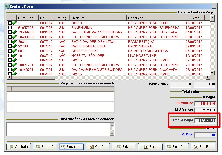Click the Est. Exc. button
Image resolution: width=222 pixels, height=155 pixels.
click(203, 147)
